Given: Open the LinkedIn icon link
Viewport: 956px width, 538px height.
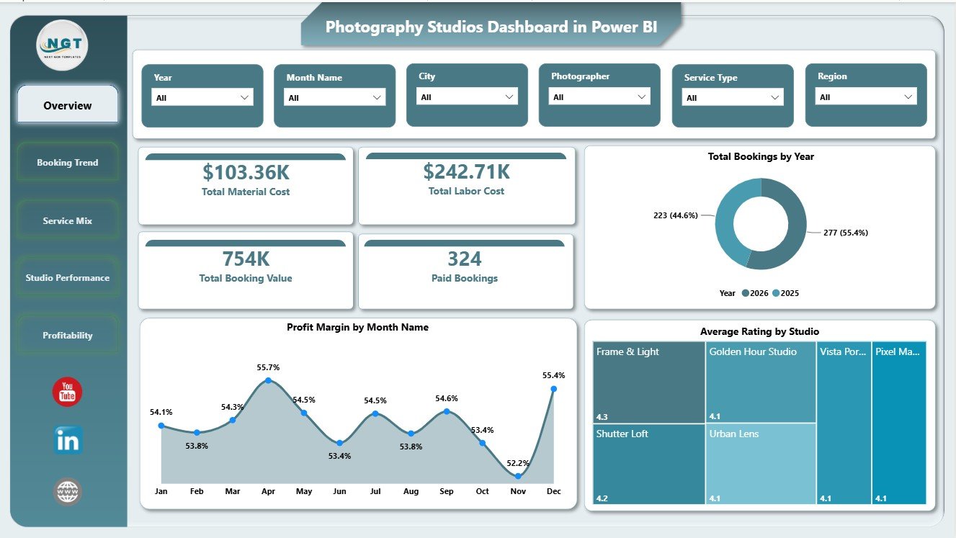Looking at the screenshot, I should click(68, 440).
